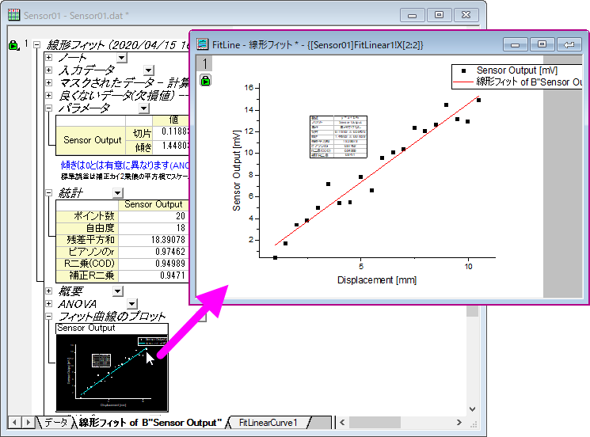
Task: Click the sheet tab scroll right arrow
Action: tap(28, 422)
